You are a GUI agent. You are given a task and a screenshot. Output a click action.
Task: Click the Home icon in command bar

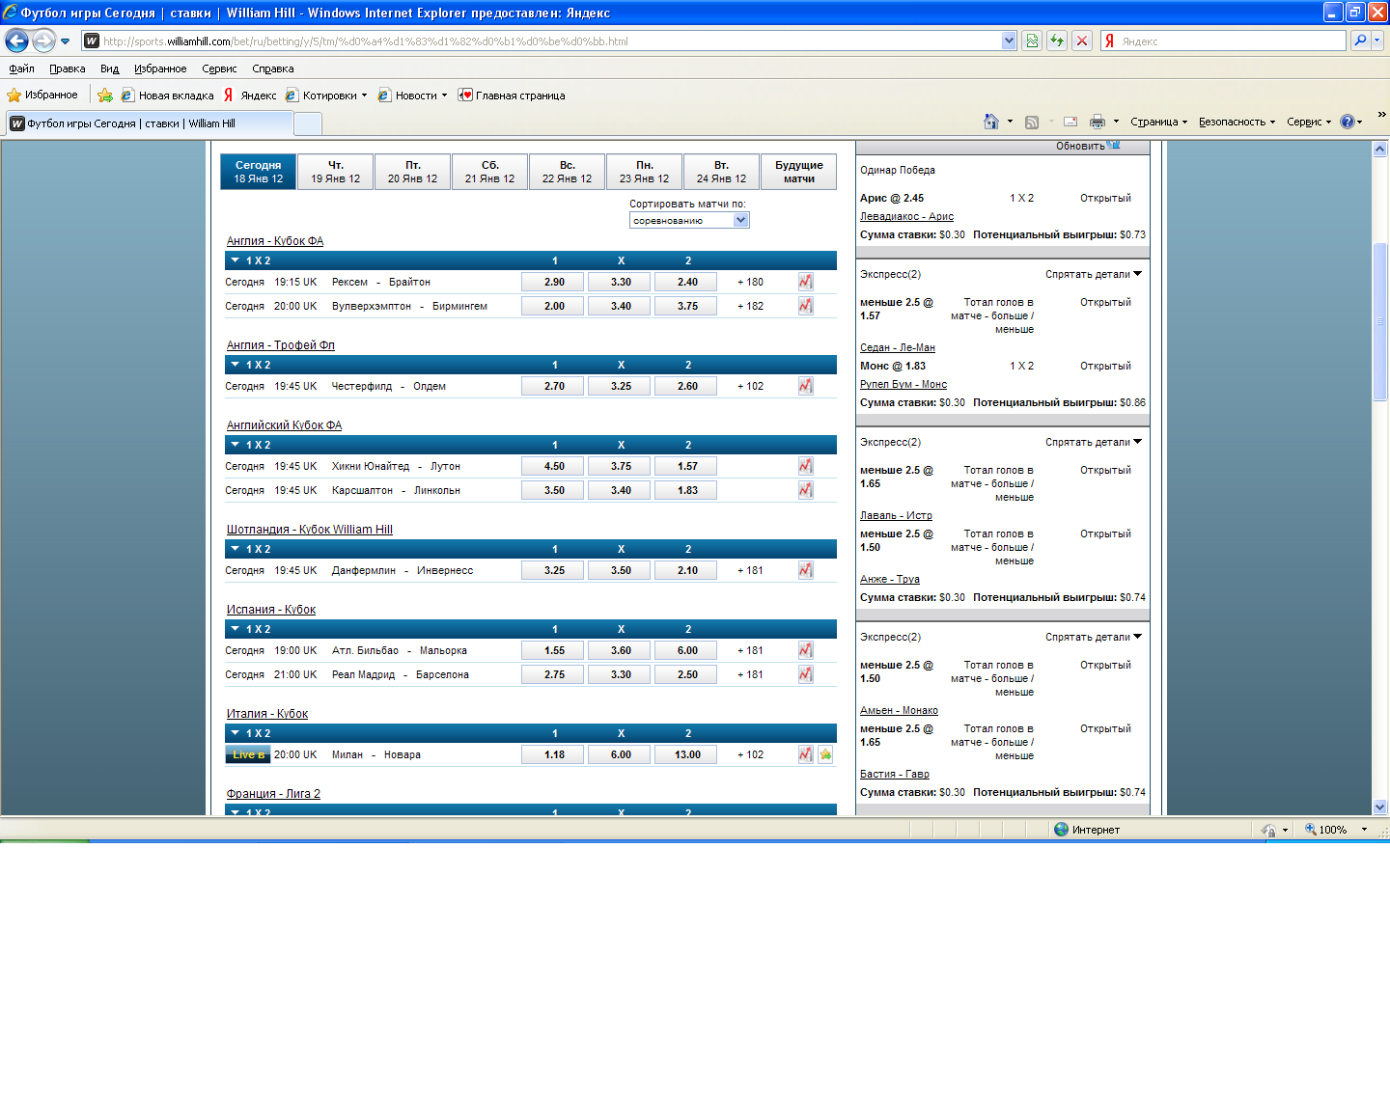pos(990,122)
